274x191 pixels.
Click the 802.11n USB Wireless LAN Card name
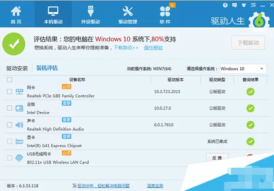58,162
